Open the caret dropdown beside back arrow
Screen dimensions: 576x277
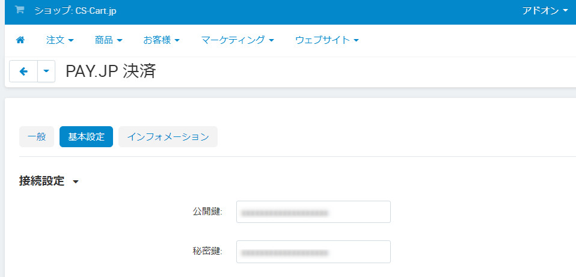coord(47,72)
